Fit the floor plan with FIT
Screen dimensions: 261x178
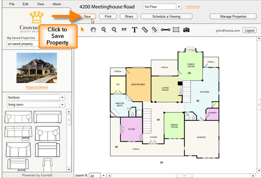tap(124, 30)
